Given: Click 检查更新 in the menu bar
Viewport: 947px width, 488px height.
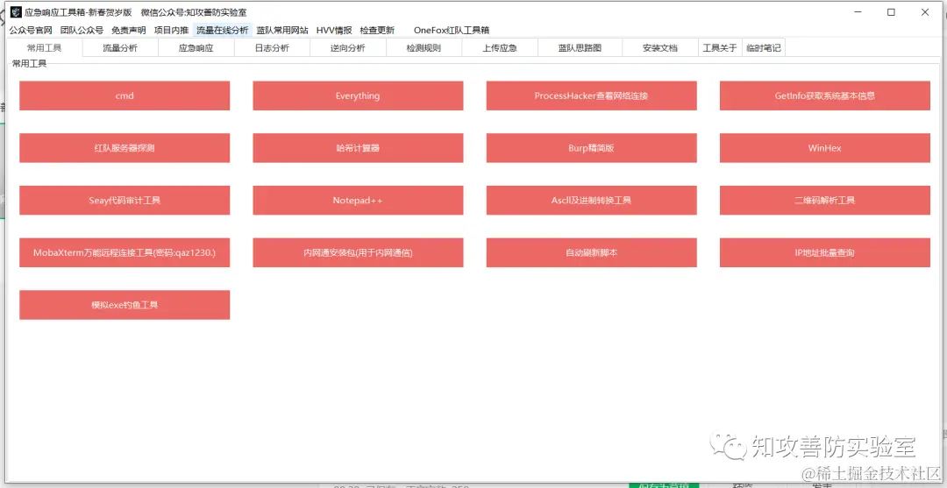Looking at the screenshot, I should tap(377, 30).
